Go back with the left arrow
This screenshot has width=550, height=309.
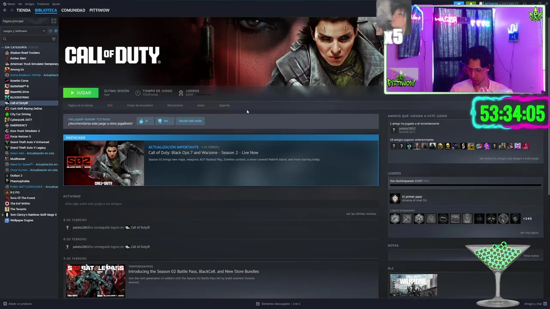coord(5,10)
